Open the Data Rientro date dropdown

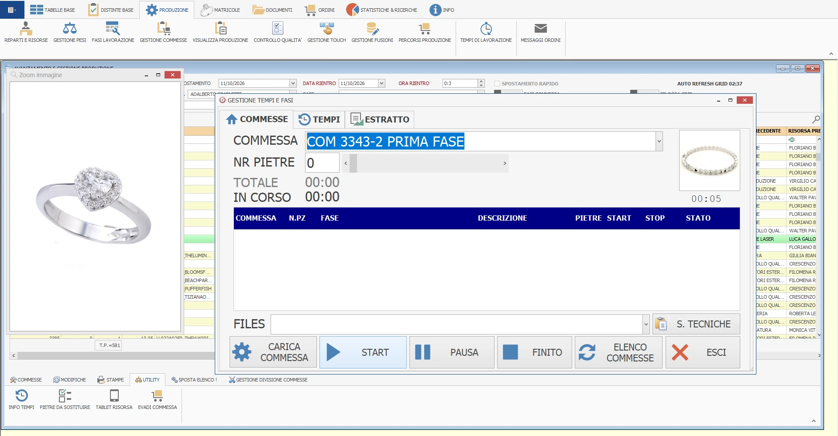pyautogui.click(x=381, y=83)
